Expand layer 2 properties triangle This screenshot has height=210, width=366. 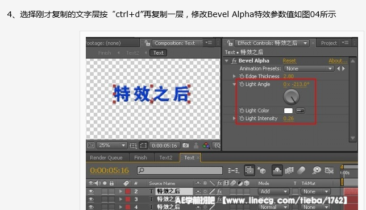[x=120, y=192]
